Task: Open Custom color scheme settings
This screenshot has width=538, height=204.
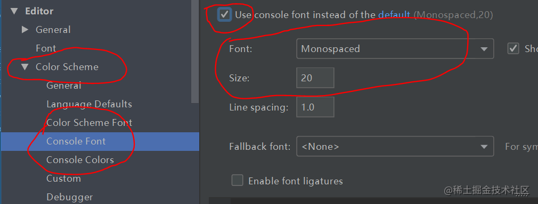Action: pyautogui.click(x=63, y=178)
